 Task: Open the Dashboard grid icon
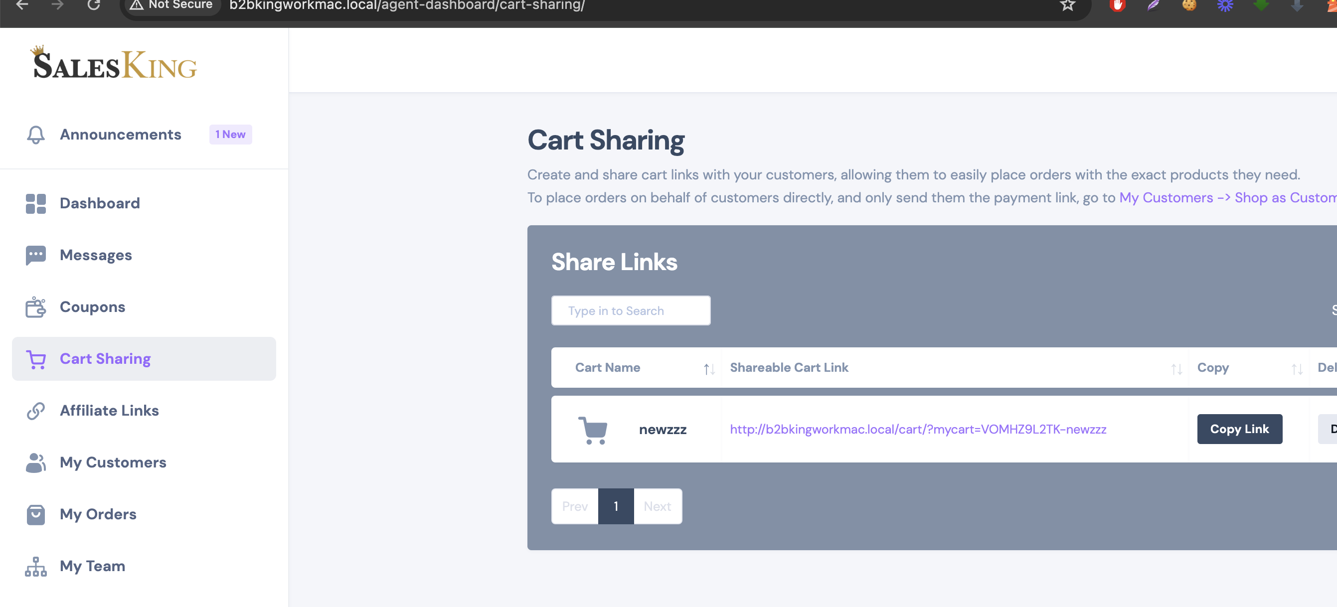click(x=35, y=203)
